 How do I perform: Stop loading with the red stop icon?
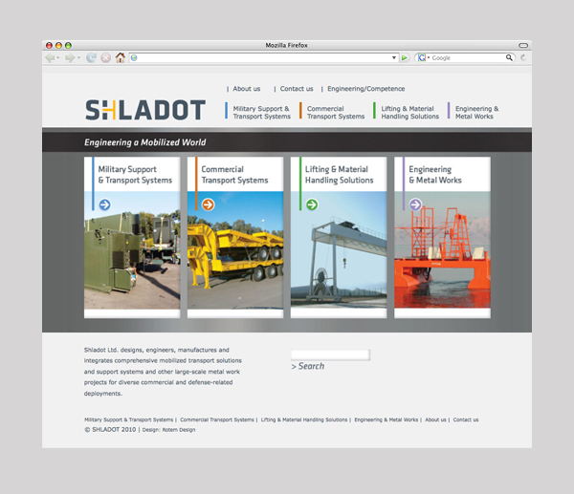106,57
